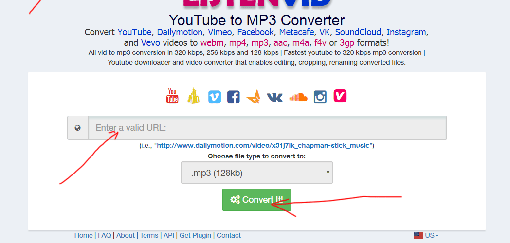The width and height of the screenshot is (510, 243).
Task: Click the Metacafe link in description
Action: 296,32
